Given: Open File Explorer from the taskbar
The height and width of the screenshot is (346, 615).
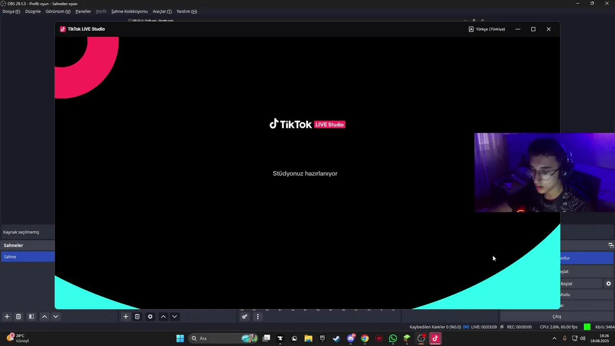Looking at the screenshot, I should coord(308,338).
